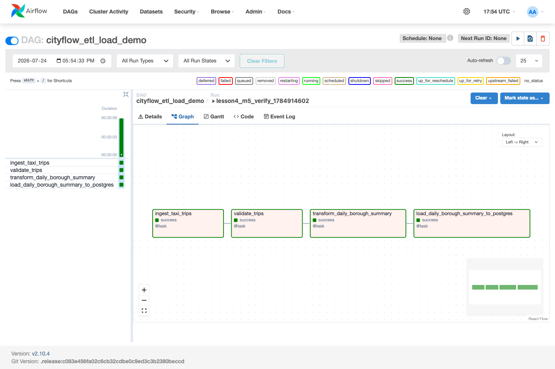Open the clock time picker icon

103,61
